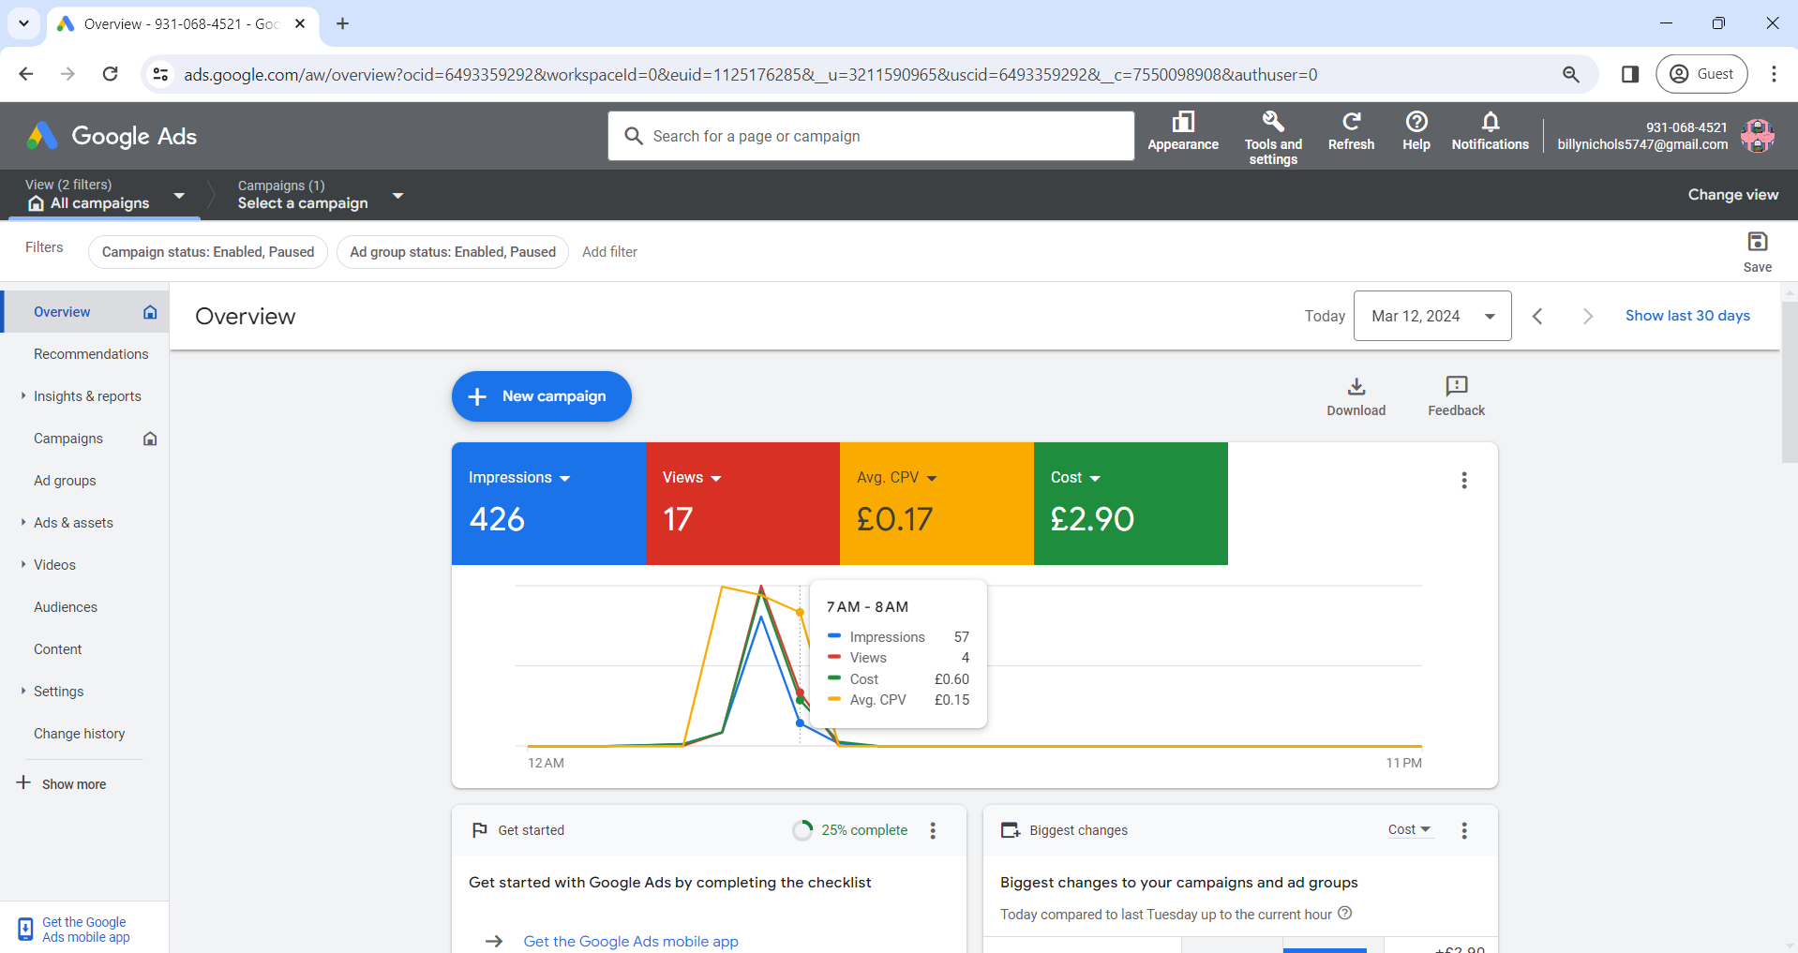This screenshot has height=953, width=1798.
Task: Open Change history page
Action: click(x=80, y=734)
